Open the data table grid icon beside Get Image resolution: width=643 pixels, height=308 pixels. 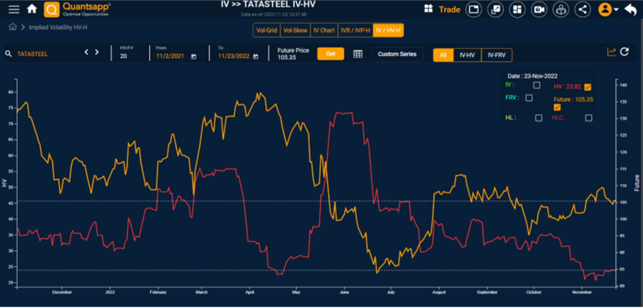coord(357,54)
